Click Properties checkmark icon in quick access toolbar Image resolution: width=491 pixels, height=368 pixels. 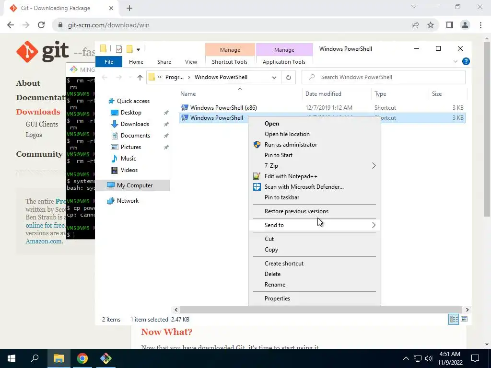pos(119,49)
